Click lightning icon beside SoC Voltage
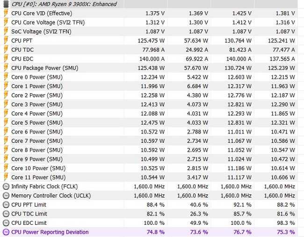 6,31
